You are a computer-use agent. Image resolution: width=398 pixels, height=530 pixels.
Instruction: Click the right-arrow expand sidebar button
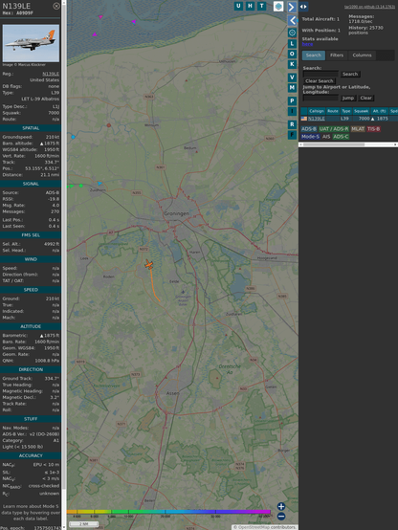(292, 7)
